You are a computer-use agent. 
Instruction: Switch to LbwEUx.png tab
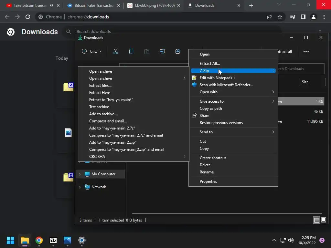(x=154, y=5)
